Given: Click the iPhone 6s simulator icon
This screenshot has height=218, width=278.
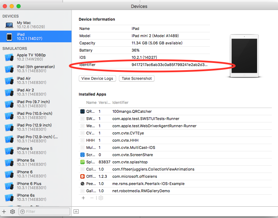Looking at the screenshot, I should click(x=9, y=198).
